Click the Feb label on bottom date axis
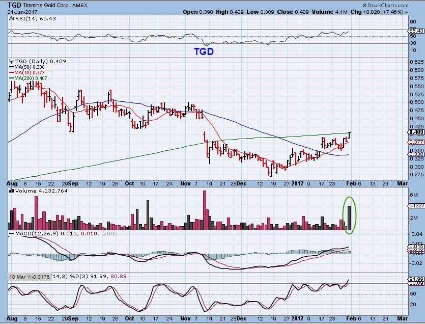The image size is (425, 324). coord(352,318)
